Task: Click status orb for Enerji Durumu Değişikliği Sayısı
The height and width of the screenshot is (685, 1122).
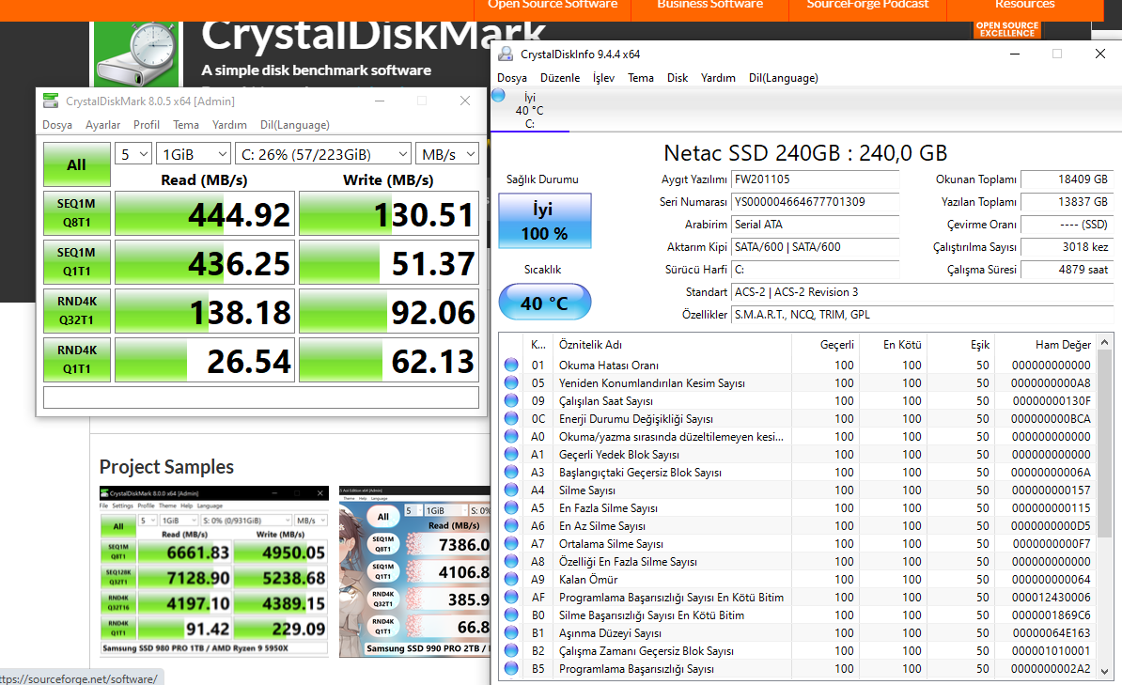Action: tap(511, 419)
